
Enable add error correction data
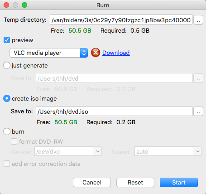7,164
